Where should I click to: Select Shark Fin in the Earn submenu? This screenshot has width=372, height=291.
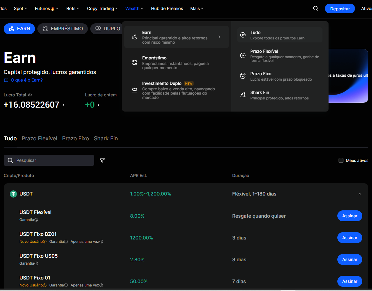[x=280, y=95]
